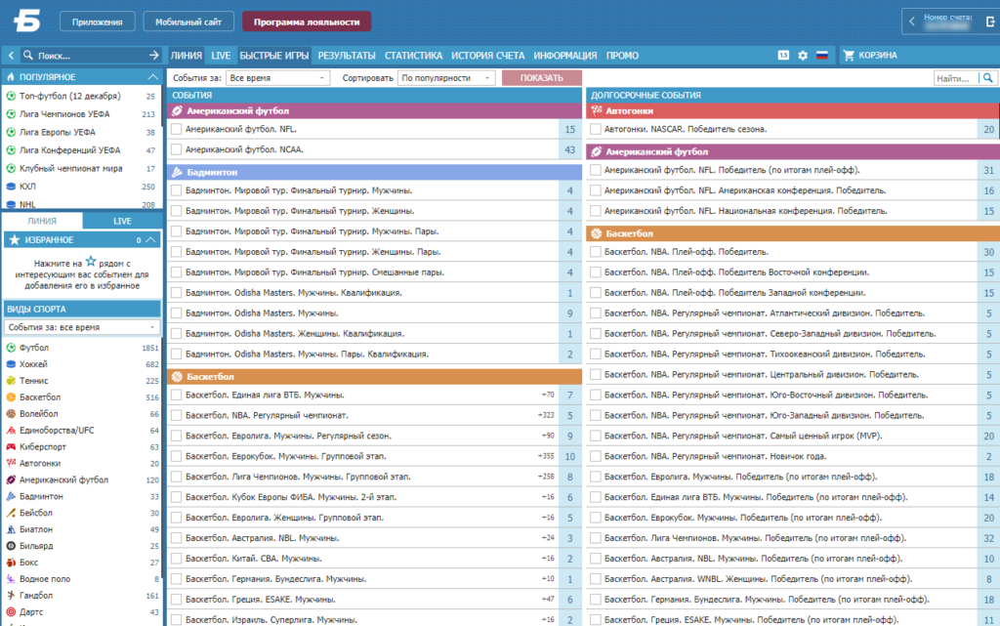Screen dimensions: 1000x626
Task: Click the search magnifier beside Найти field
Action: 988,78
